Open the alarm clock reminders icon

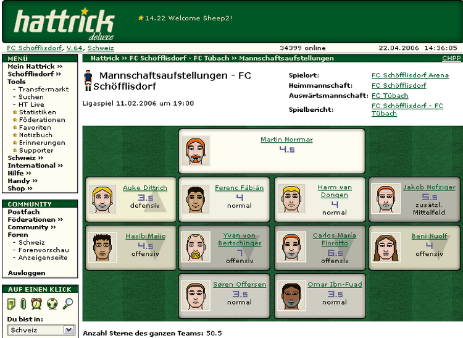tap(36, 304)
